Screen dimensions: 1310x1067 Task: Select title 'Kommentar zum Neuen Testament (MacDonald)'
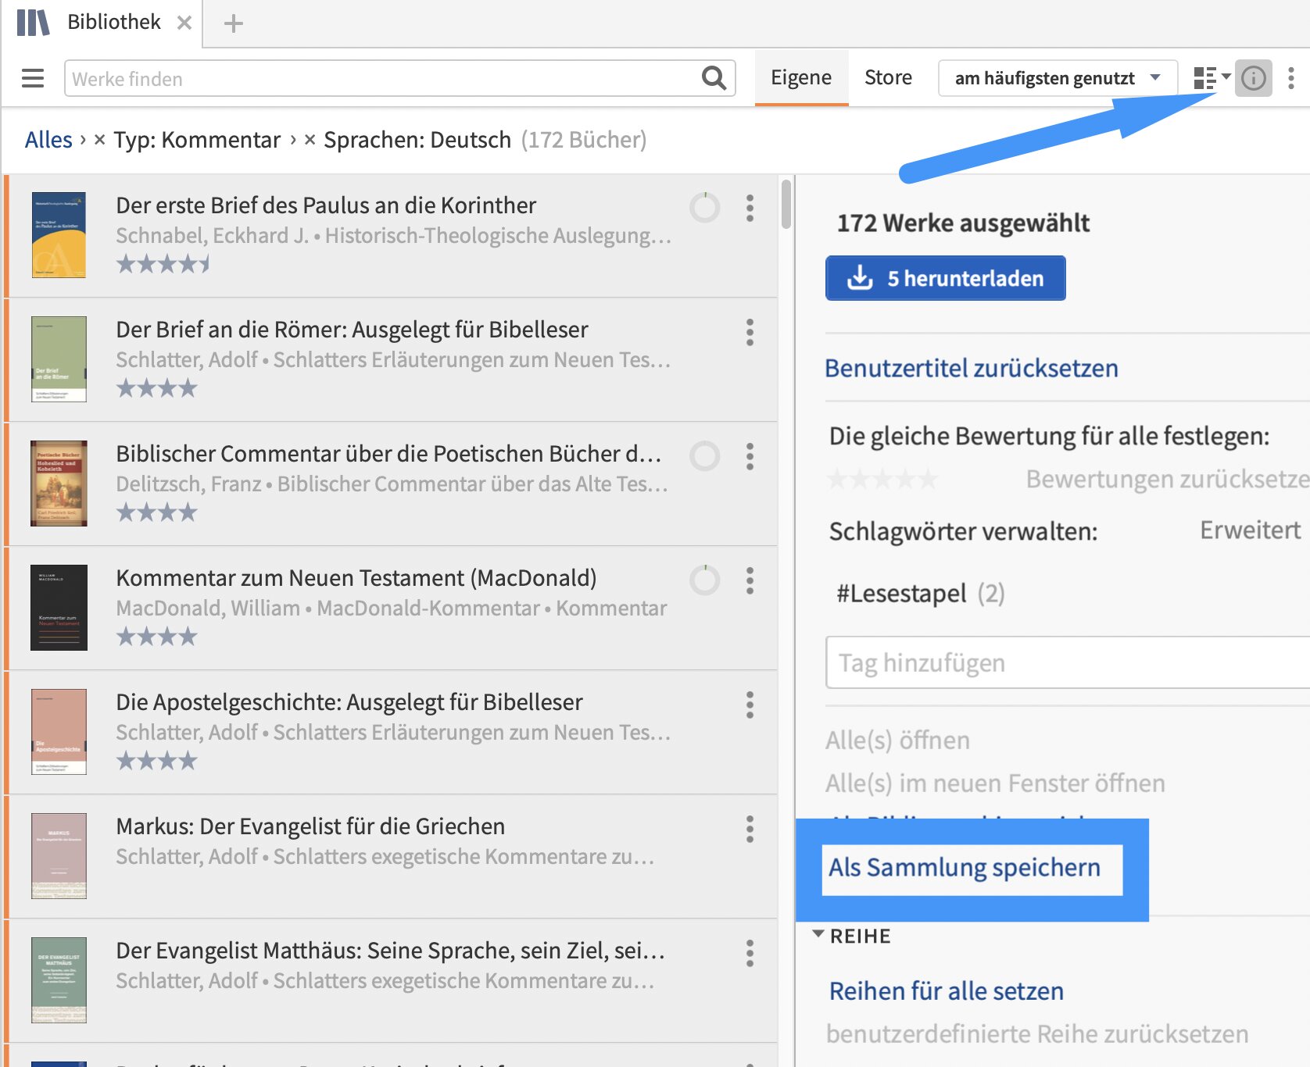point(356,578)
